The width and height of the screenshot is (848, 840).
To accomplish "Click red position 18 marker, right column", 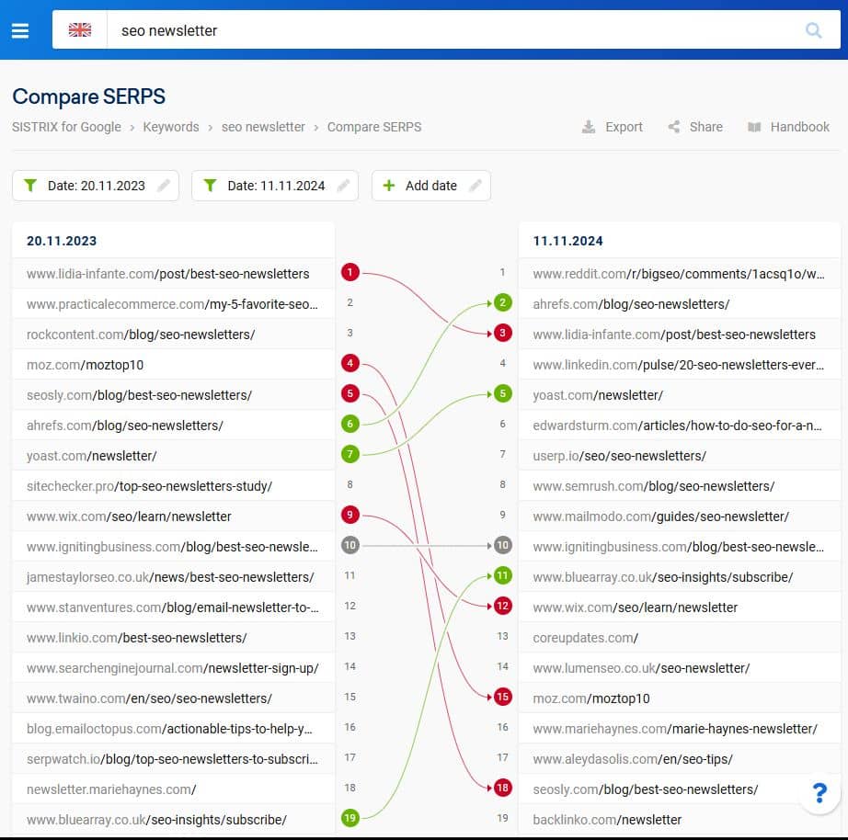I will coord(502,789).
